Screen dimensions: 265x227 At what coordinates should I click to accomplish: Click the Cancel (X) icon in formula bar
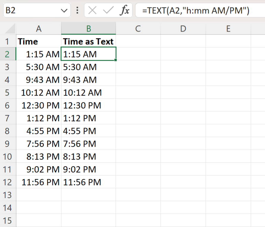92,10
